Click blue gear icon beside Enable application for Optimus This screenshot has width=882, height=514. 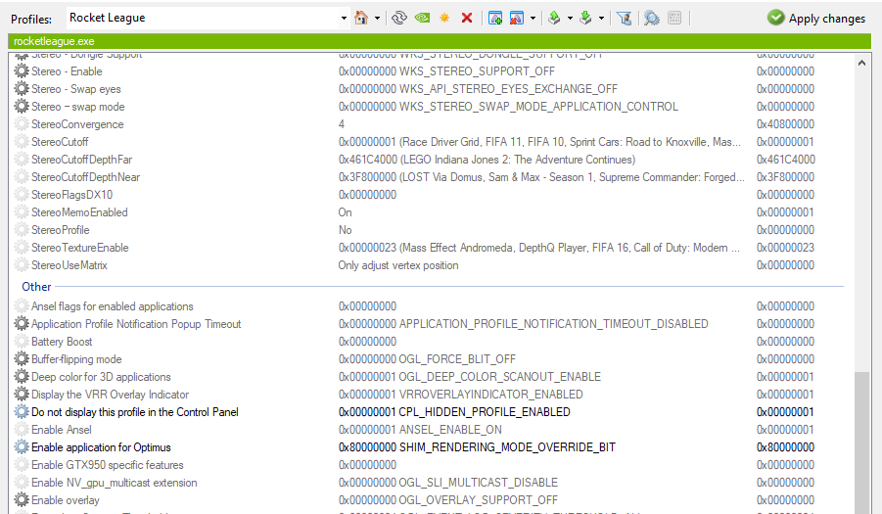click(x=22, y=447)
